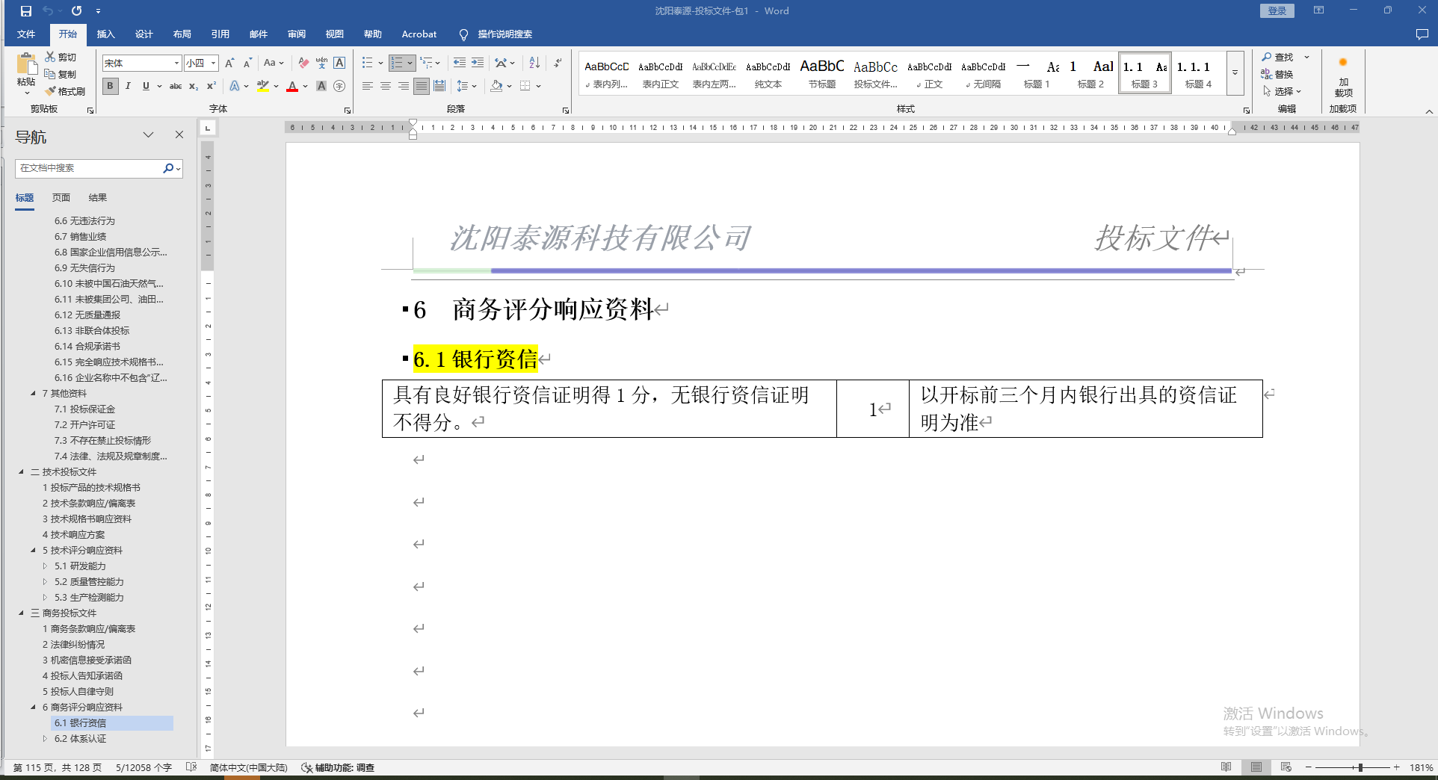Screen dimensions: 1438x780
Task: Open the font size dropdown showing 小四
Action: point(213,64)
